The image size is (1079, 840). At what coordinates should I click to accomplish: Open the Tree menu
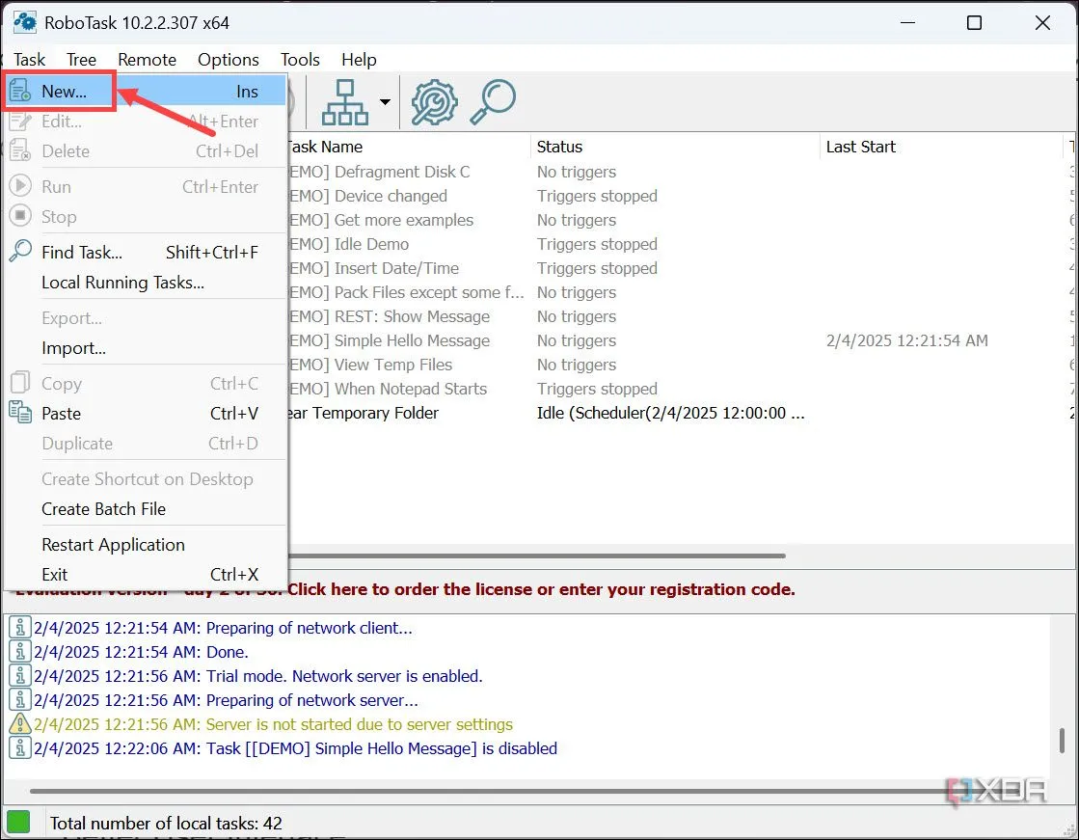[81, 60]
